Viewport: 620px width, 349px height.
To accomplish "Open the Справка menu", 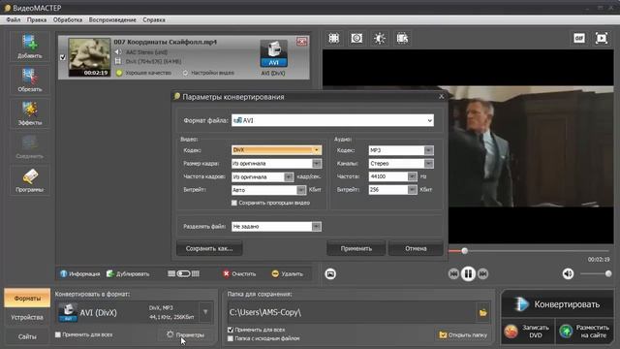I will click(x=154, y=19).
